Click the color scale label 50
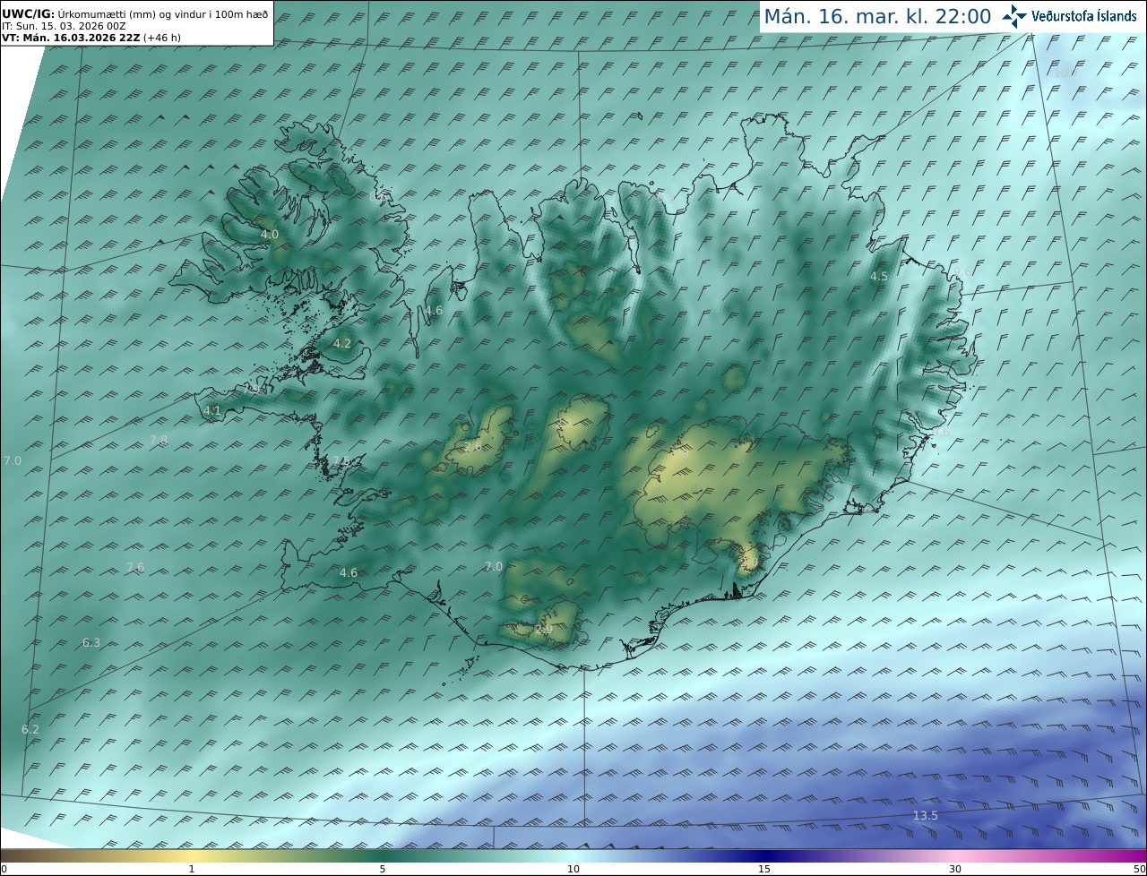This screenshot has width=1147, height=876. [1140, 869]
